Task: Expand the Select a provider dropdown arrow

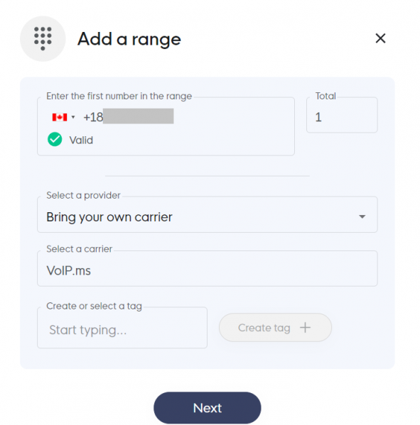Action: [x=362, y=216]
